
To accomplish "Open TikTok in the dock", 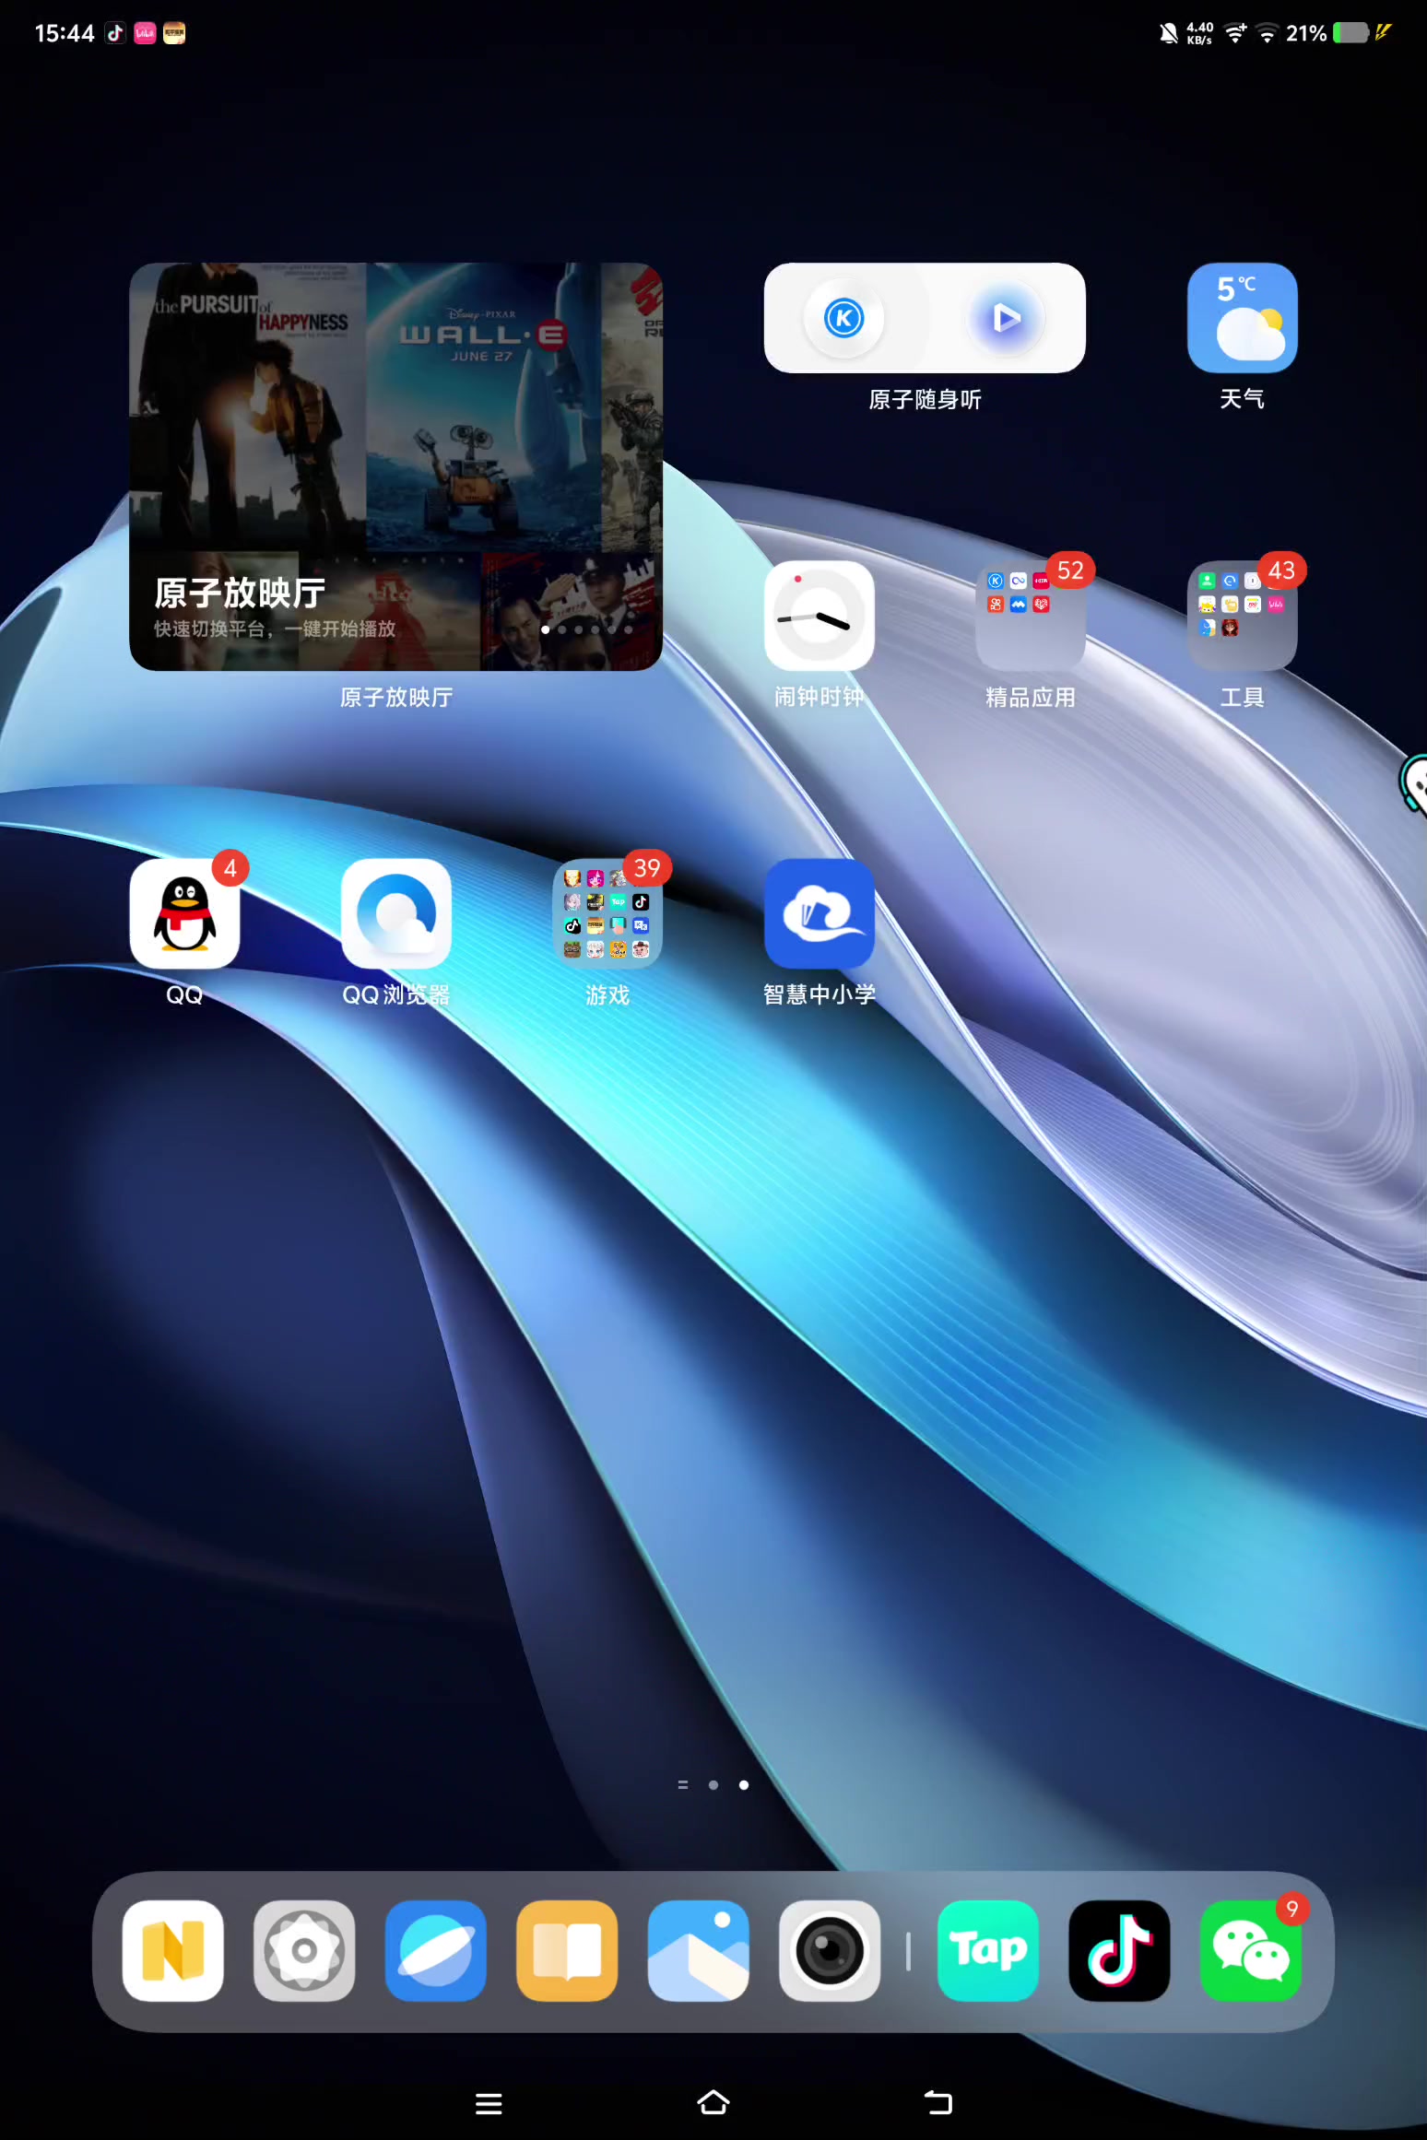I will tap(1118, 1950).
